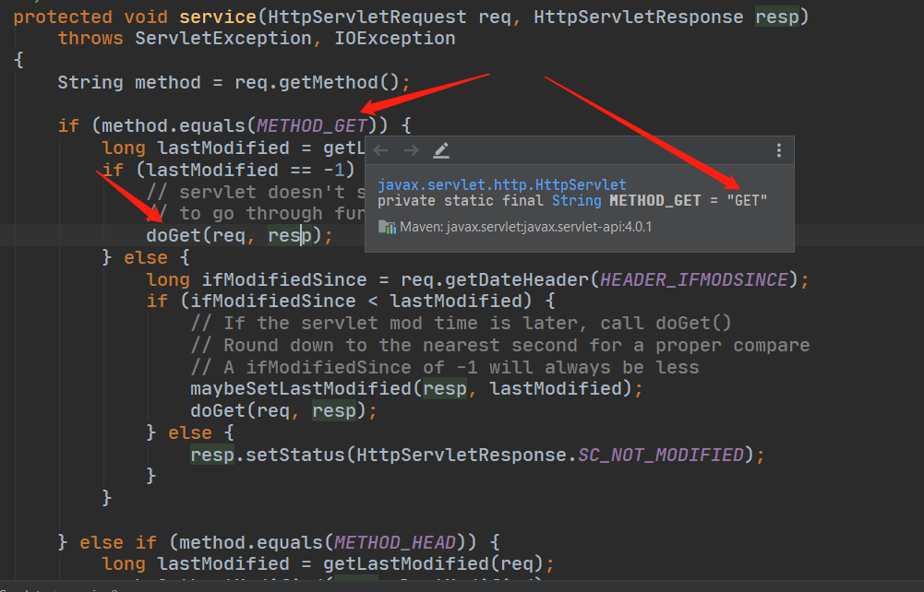Click HttpServletResponse in the service signature
The image size is (924, 592).
point(639,17)
